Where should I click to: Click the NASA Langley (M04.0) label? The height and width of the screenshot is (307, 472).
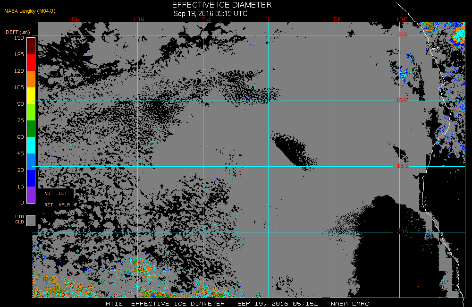pos(30,11)
